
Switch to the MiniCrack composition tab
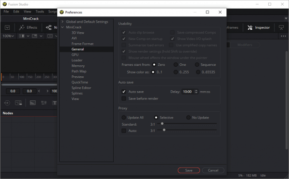click(x=31, y=19)
